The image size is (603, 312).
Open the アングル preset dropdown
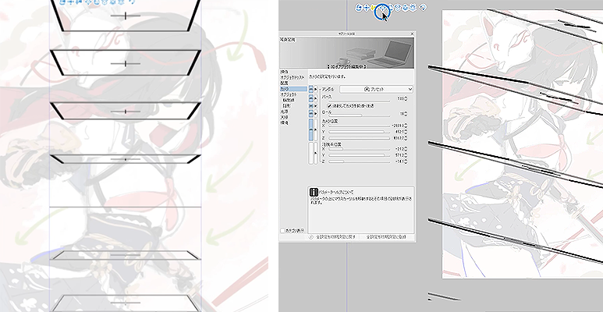click(x=377, y=89)
